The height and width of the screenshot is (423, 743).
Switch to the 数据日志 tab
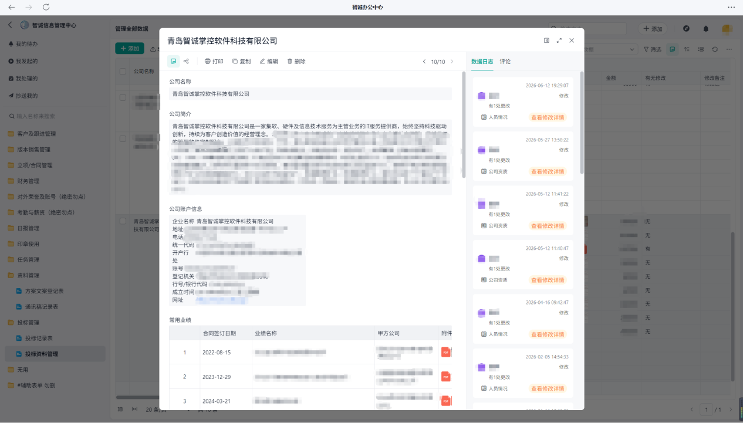[482, 62]
